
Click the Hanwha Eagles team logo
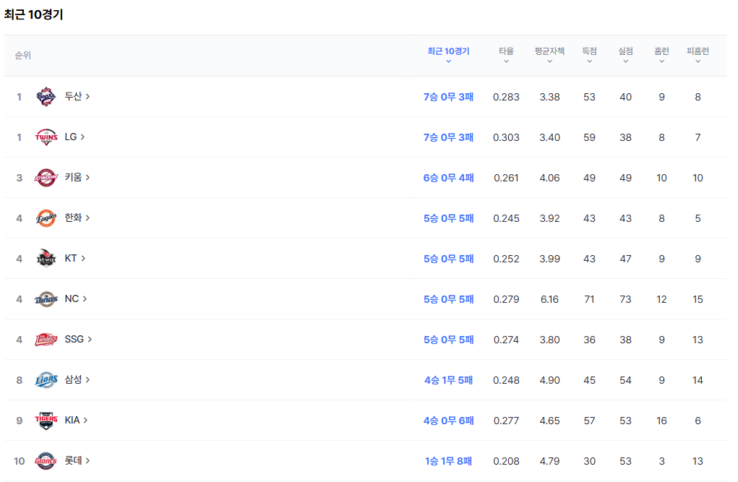click(46, 218)
